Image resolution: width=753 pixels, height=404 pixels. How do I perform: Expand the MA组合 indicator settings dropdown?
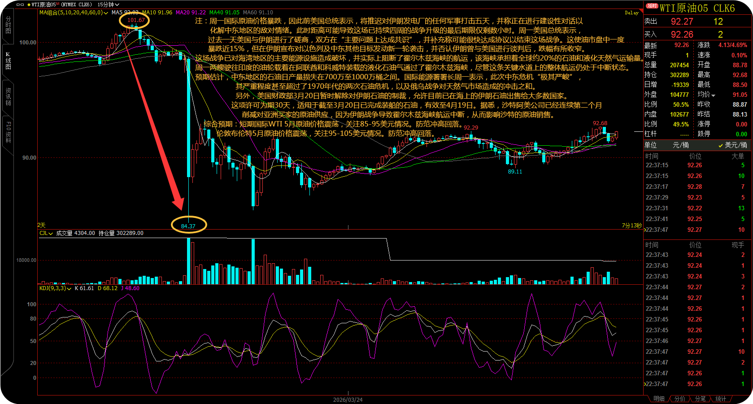point(106,13)
